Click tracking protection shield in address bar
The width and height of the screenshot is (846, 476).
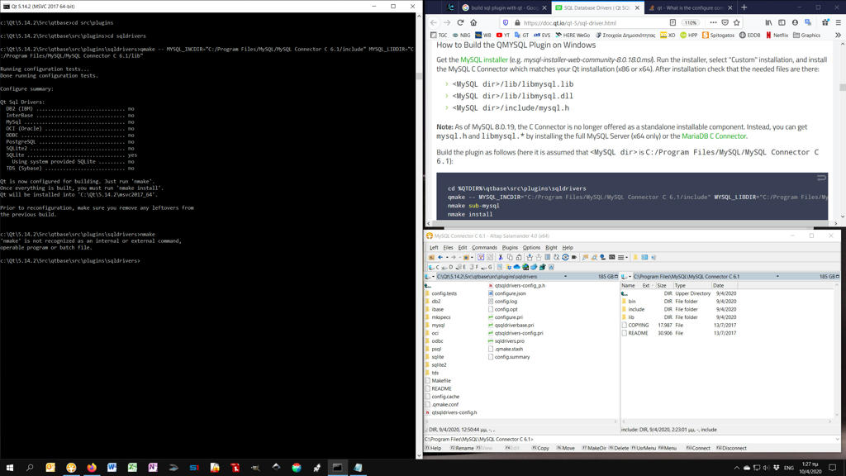(506, 22)
